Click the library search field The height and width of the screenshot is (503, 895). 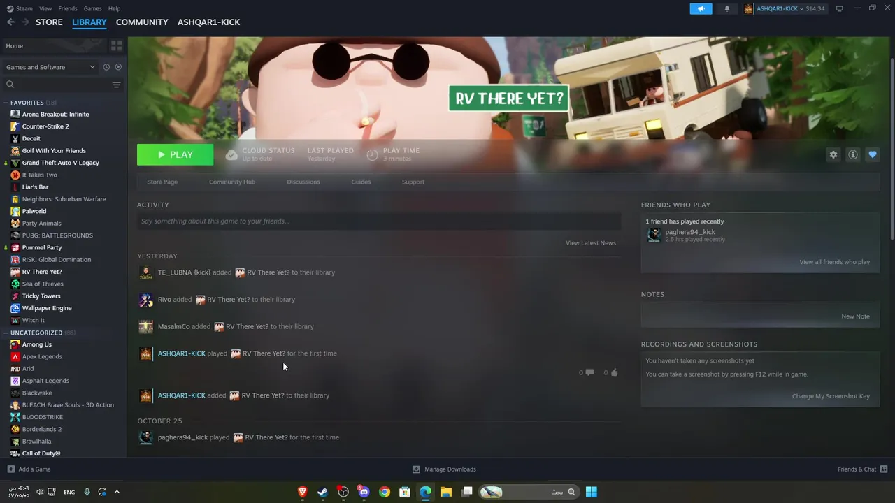(57, 85)
